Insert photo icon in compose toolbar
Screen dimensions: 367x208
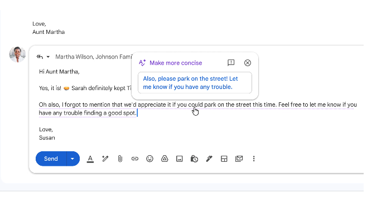click(179, 159)
